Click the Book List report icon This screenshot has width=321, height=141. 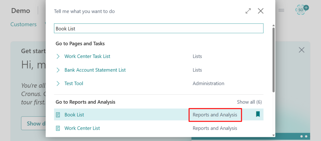(58, 115)
